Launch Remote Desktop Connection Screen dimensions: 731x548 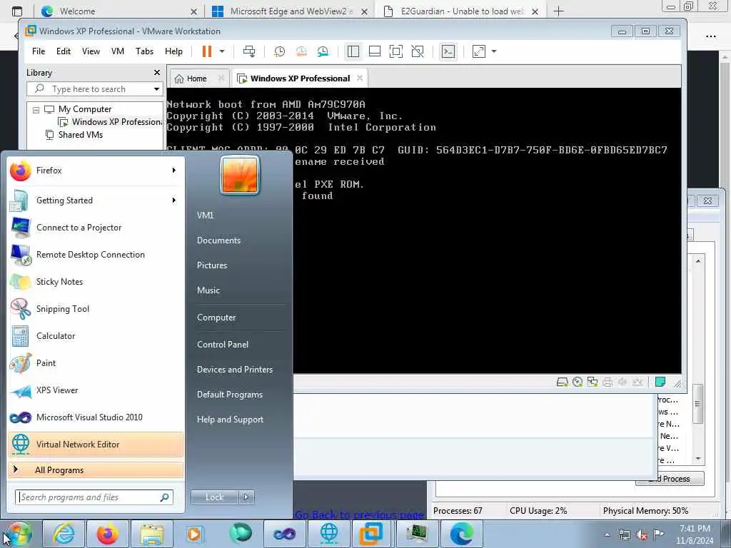tap(96, 255)
